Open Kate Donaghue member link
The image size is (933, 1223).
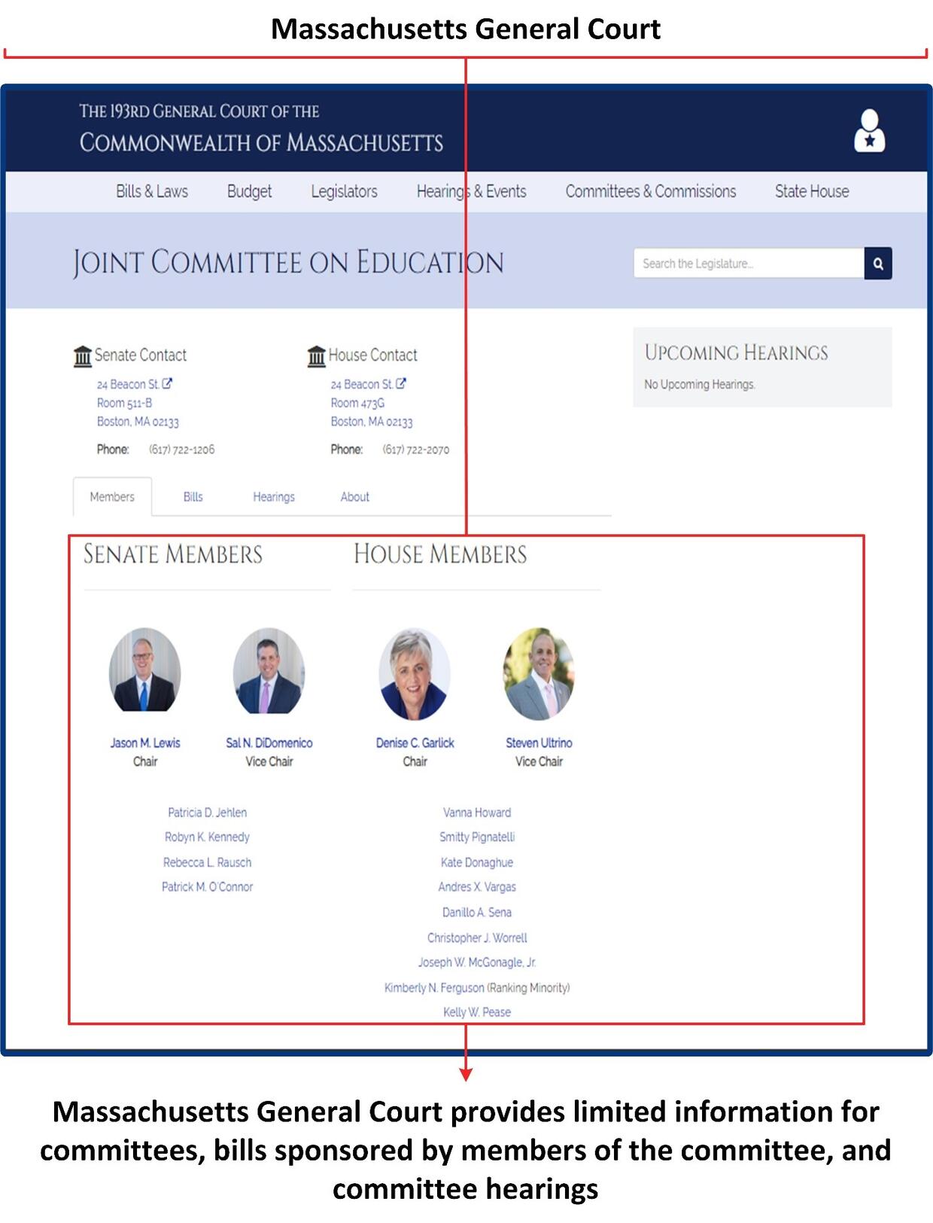coord(477,862)
